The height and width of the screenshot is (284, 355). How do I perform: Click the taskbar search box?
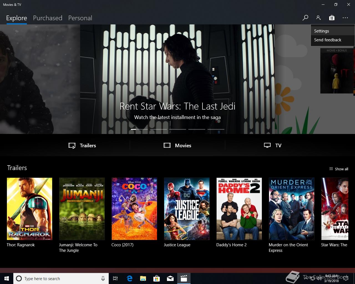click(x=61, y=278)
